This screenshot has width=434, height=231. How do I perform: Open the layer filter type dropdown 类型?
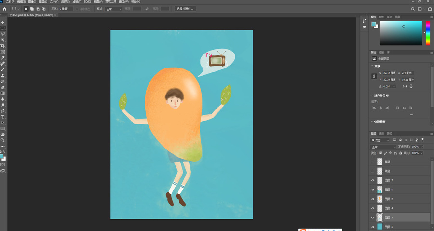[380, 140]
